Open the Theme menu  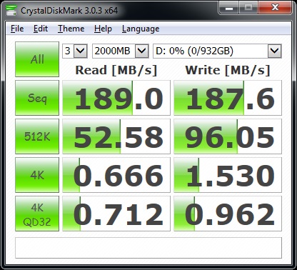pyautogui.click(x=71, y=29)
